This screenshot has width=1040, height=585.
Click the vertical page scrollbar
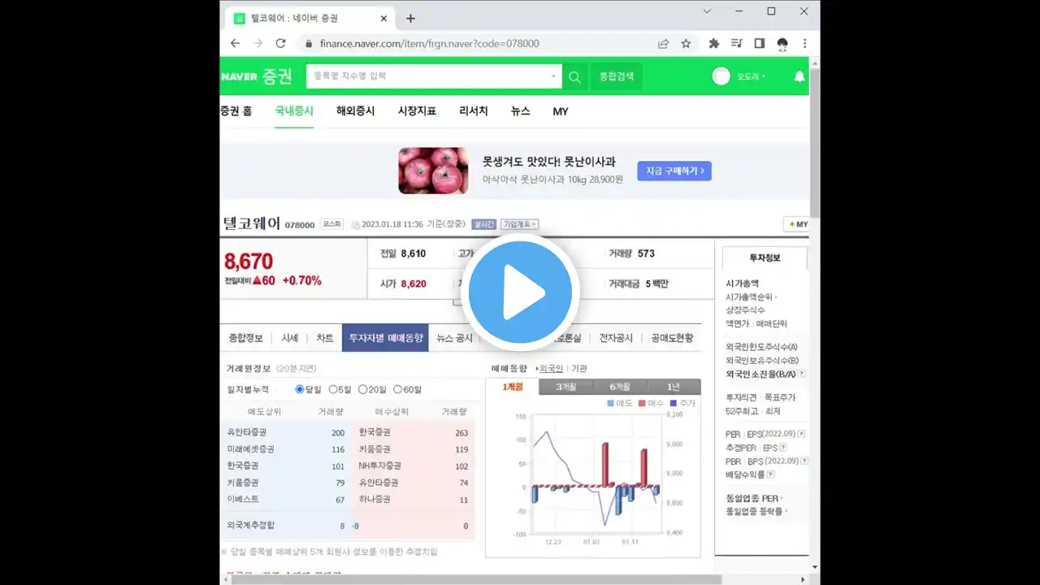tap(815, 142)
